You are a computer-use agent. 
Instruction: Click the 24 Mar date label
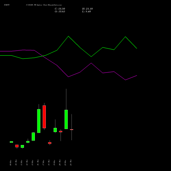[x=71, y=162]
